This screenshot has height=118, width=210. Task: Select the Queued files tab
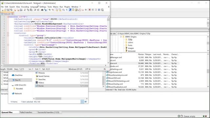pyautogui.click(x=7, y=112)
